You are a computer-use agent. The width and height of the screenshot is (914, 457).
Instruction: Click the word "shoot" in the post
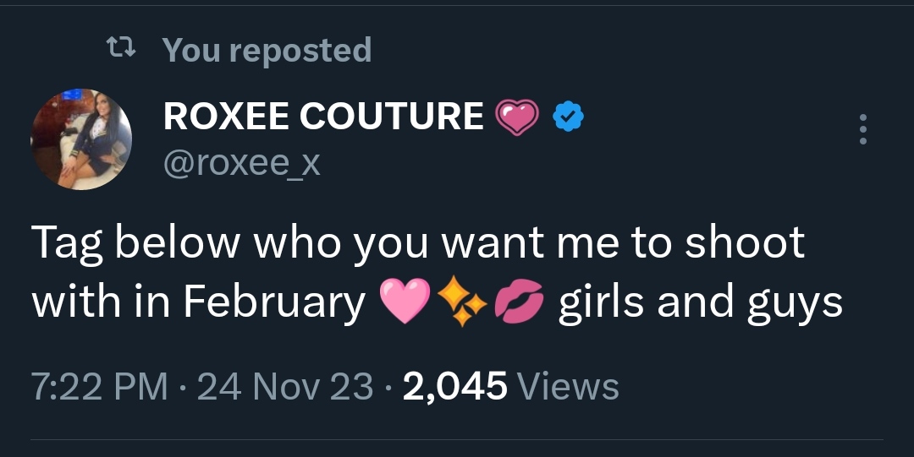(x=744, y=243)
